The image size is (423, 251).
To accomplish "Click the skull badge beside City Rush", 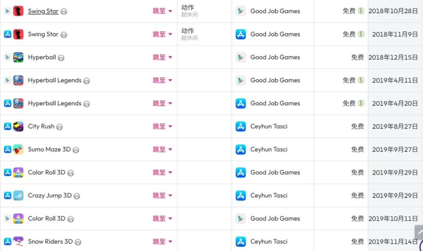I will [x=60, y=127].
